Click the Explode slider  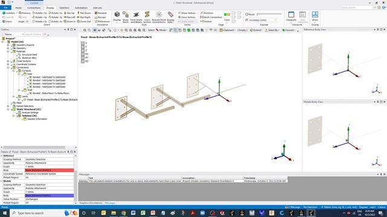[x=269, y=14]
